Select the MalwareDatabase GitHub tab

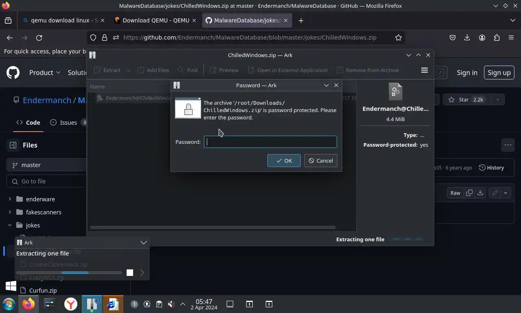point(247,20)
